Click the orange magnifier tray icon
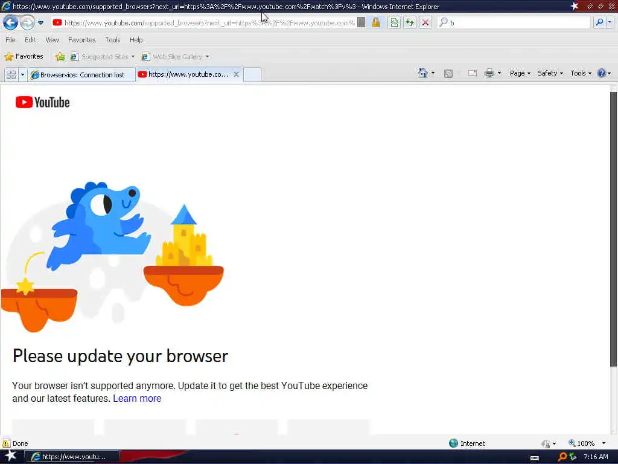The width and height of the screenshot is (618, 464). point(562,457)
